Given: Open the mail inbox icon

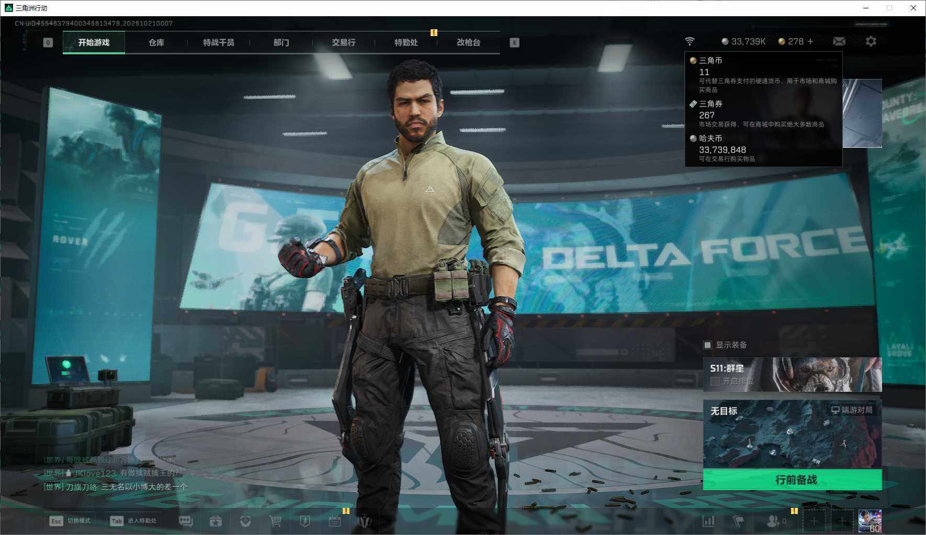Looking at the screenshot, I should pos(839,41).
